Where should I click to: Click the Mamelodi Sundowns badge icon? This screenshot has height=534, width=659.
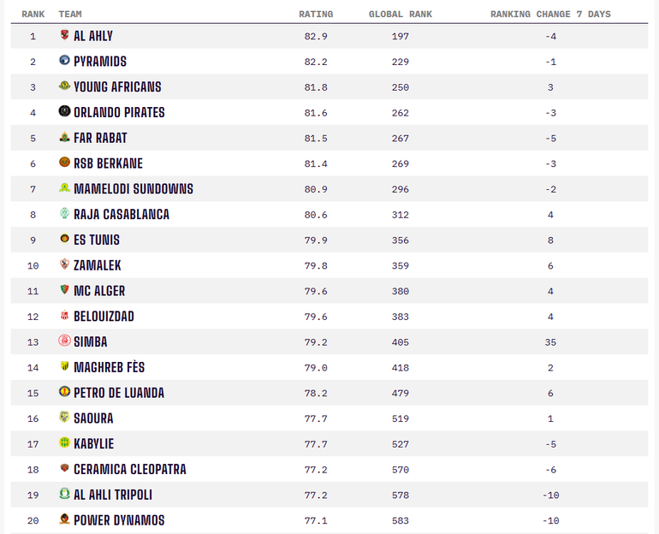click(x=64, y=187)
